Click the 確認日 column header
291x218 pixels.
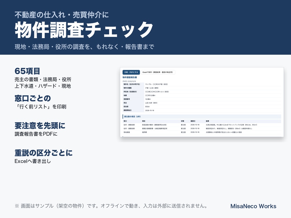[193, 121]
